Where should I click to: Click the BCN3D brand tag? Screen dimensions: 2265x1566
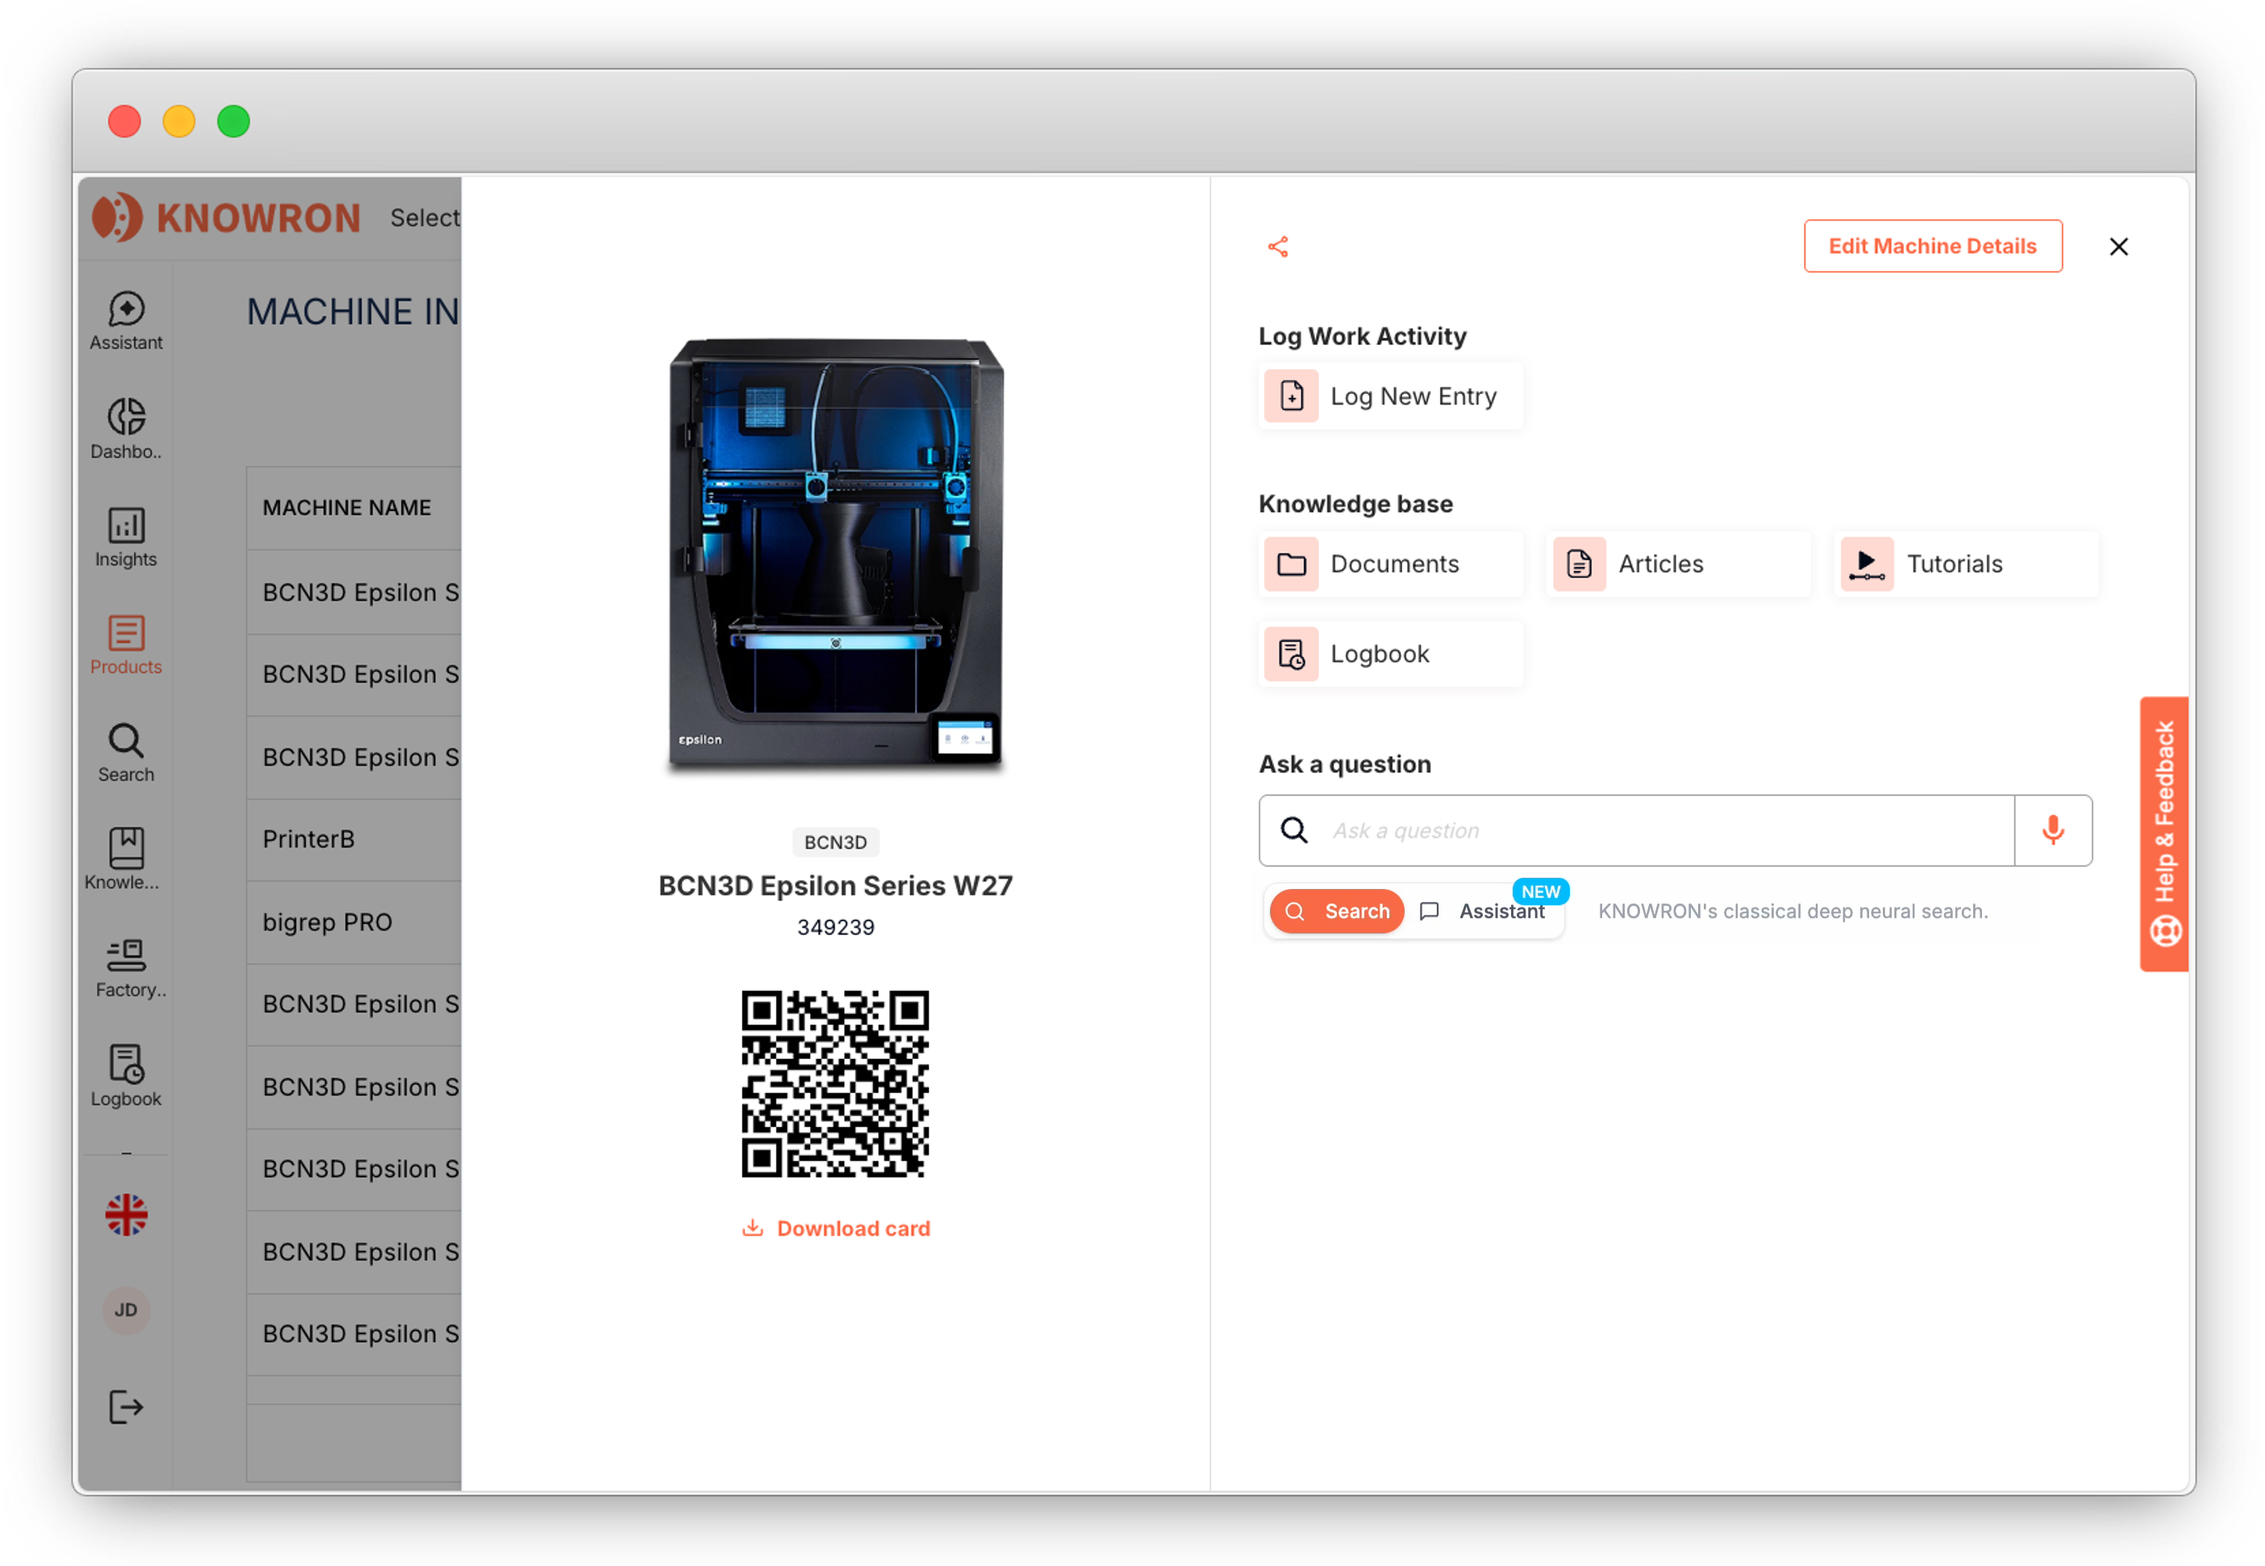click(836, 843)
